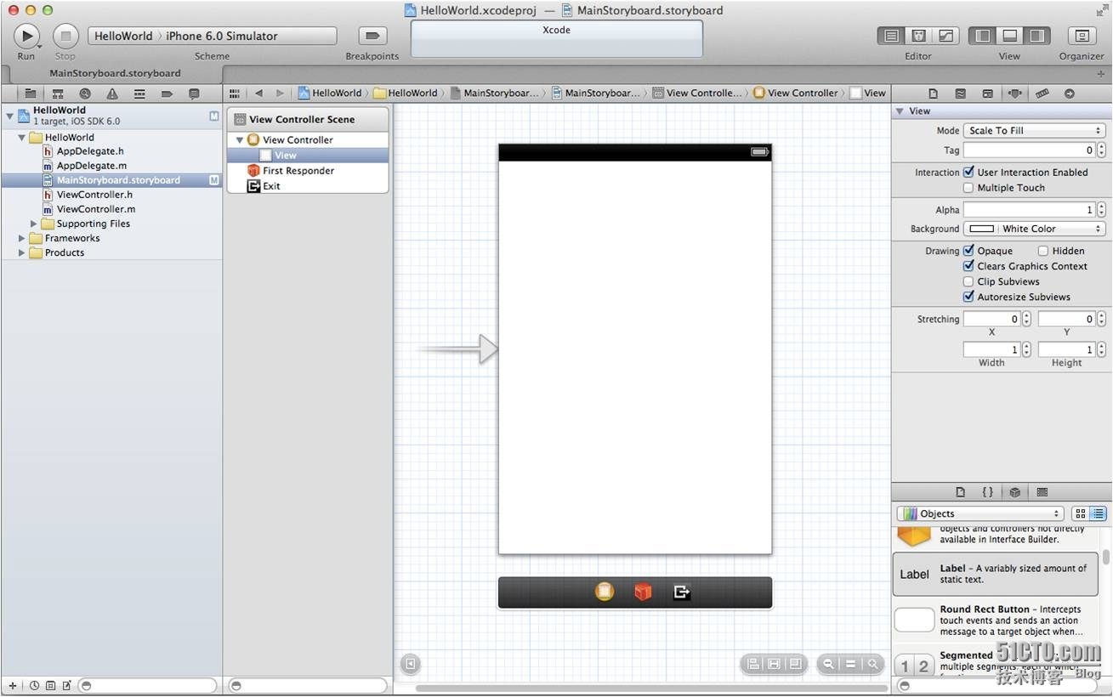This screenshot has height=697, width=1113.
Task: Open the File inspector
Action: click(x=933, y=93)
